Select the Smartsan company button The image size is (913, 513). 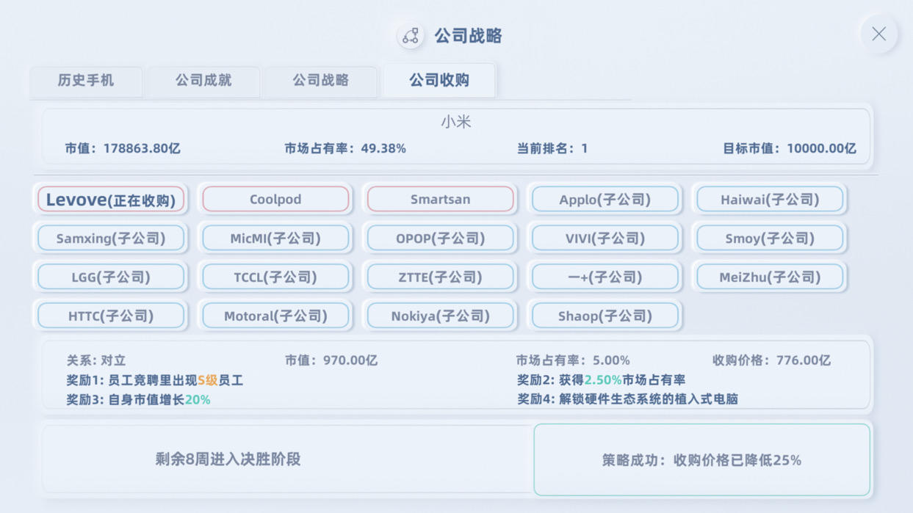click(x=441, y=200)
